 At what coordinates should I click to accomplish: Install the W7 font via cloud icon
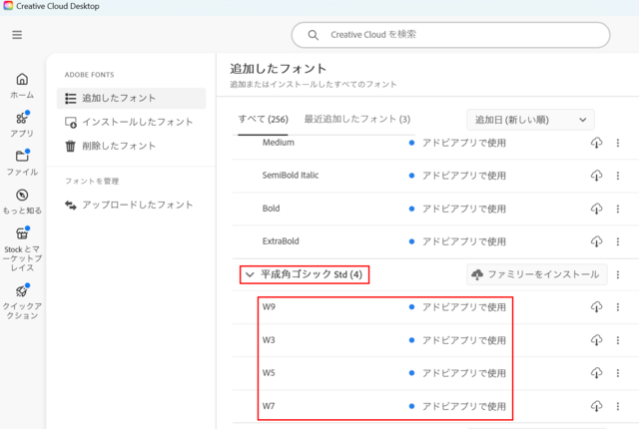pyautogui.click(x=596, y=406)
